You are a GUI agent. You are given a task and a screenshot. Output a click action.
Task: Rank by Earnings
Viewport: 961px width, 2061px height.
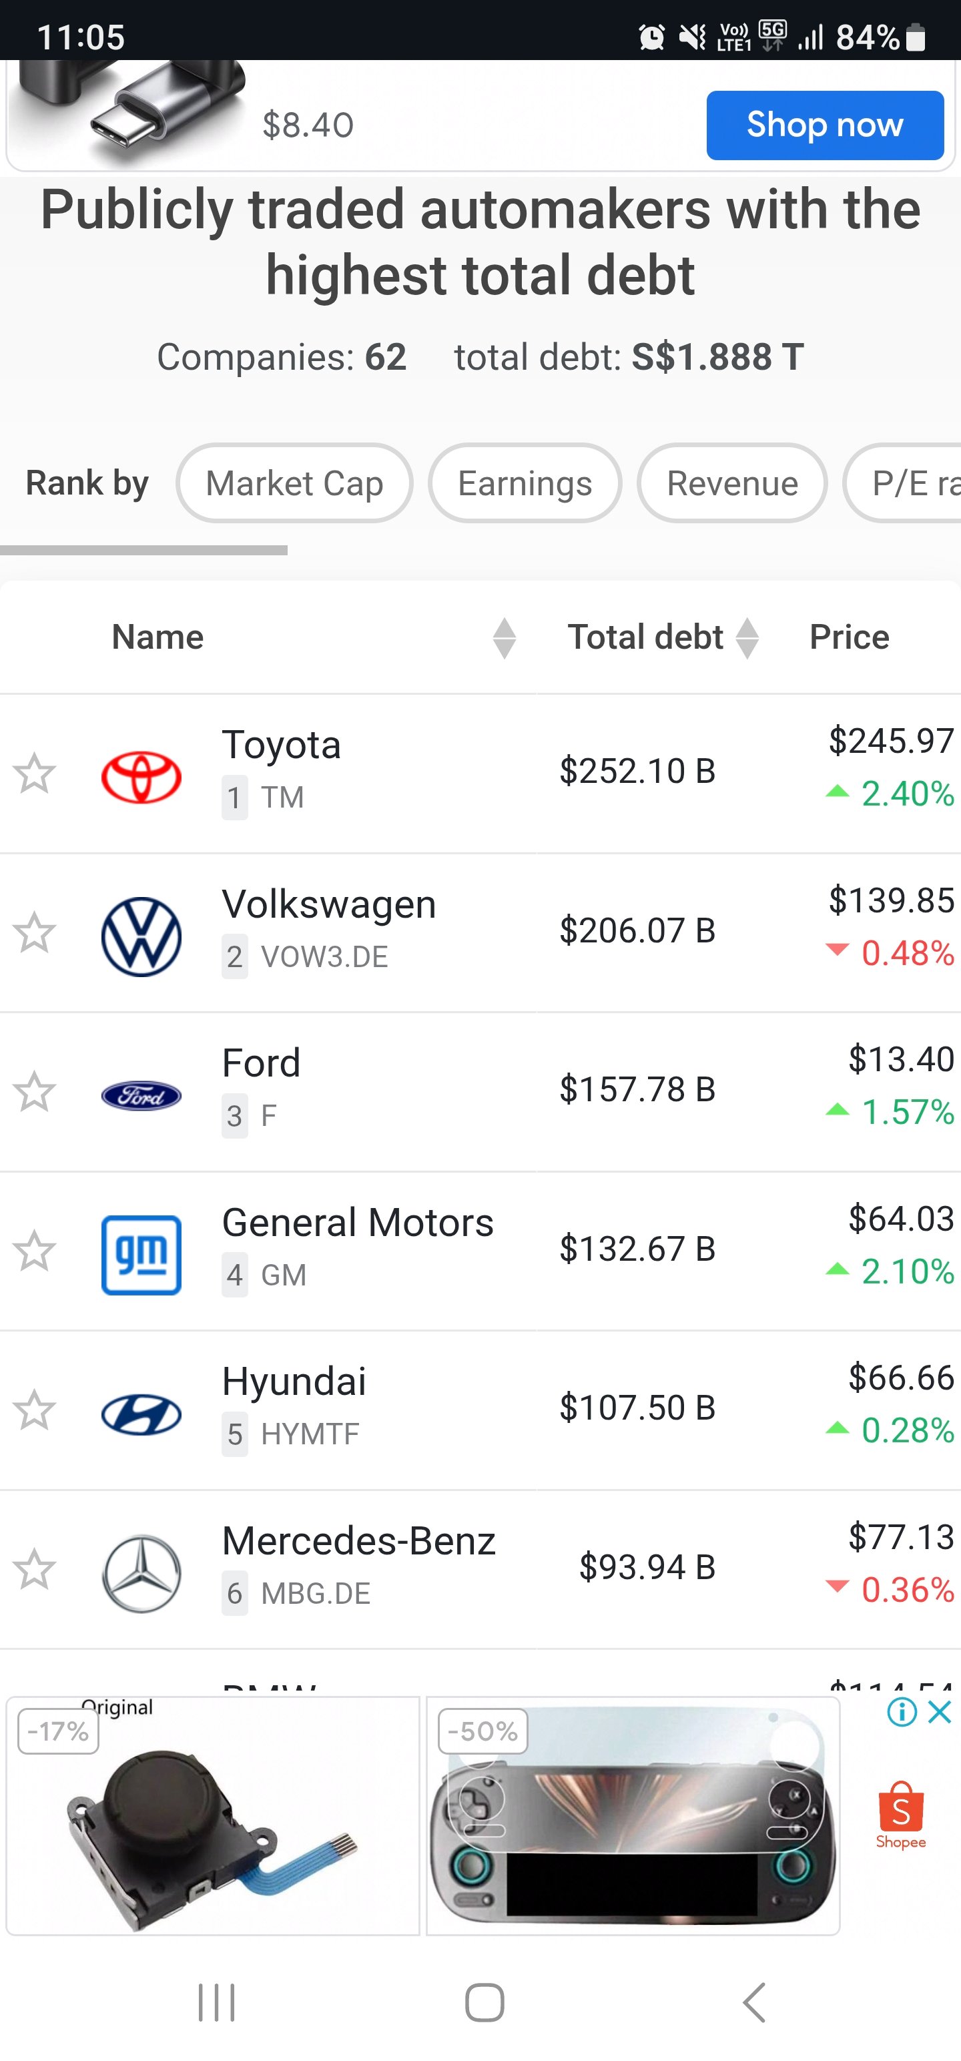[525, 483]
